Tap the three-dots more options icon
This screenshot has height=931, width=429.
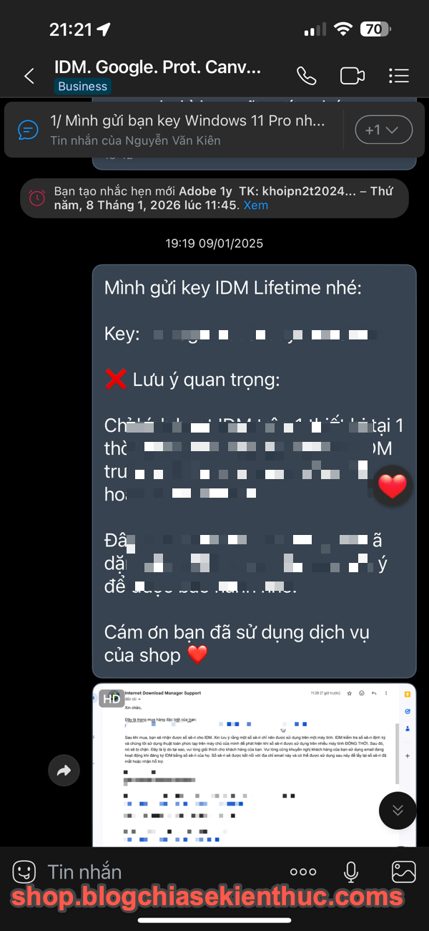click(302, 872)
